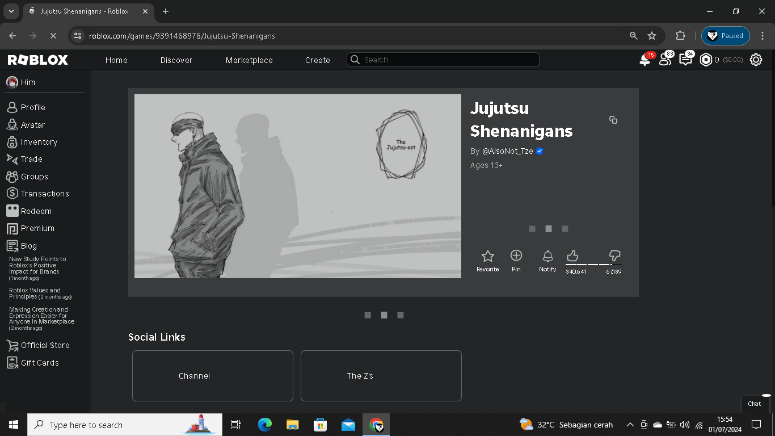Open Blog in the left sidebar
775x436 pixels.
pos(29,246)
